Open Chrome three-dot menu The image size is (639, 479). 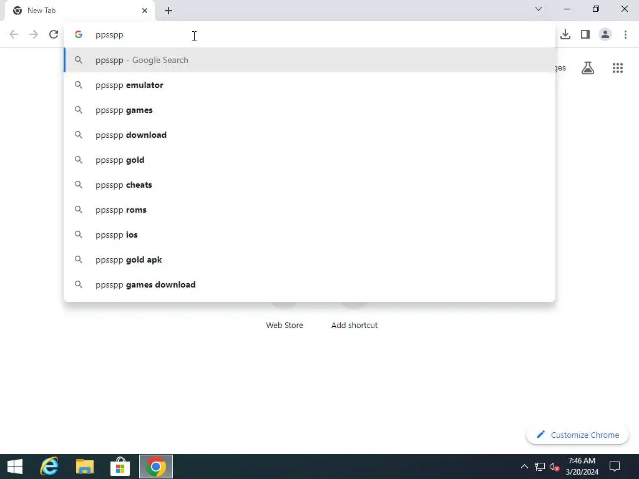tap(625, 35)
